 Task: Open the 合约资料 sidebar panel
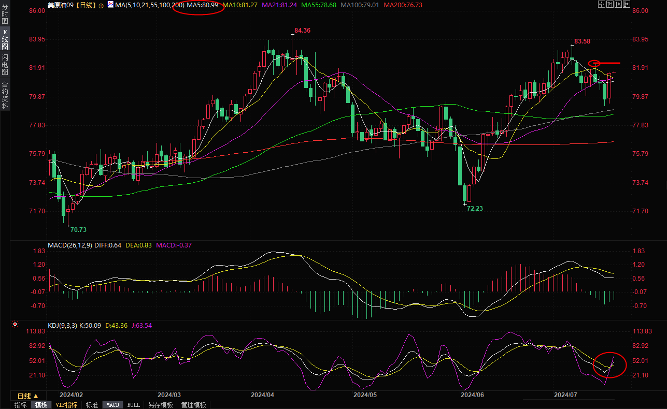point(5,95)
